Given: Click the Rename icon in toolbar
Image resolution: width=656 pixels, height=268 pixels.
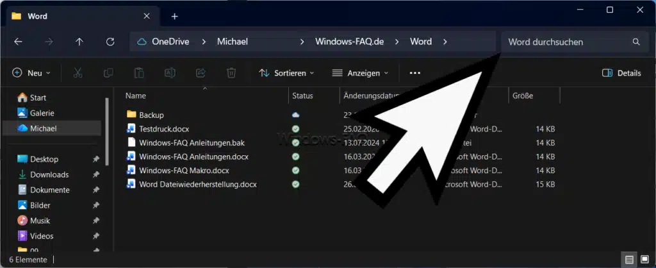Looking at the screenshot, I should (x=170, y=73).
